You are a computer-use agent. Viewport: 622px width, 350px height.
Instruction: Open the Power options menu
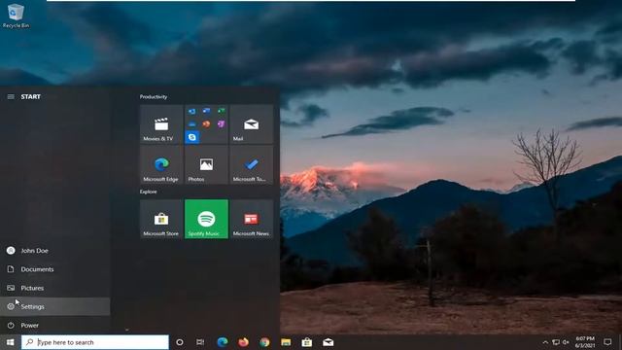54,325
